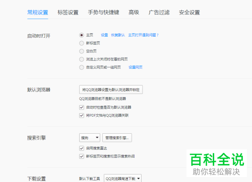
Task: Choose 浏览上次关闭时在看的网页 option
Action: pyautogui.click(x=82, y=59)
